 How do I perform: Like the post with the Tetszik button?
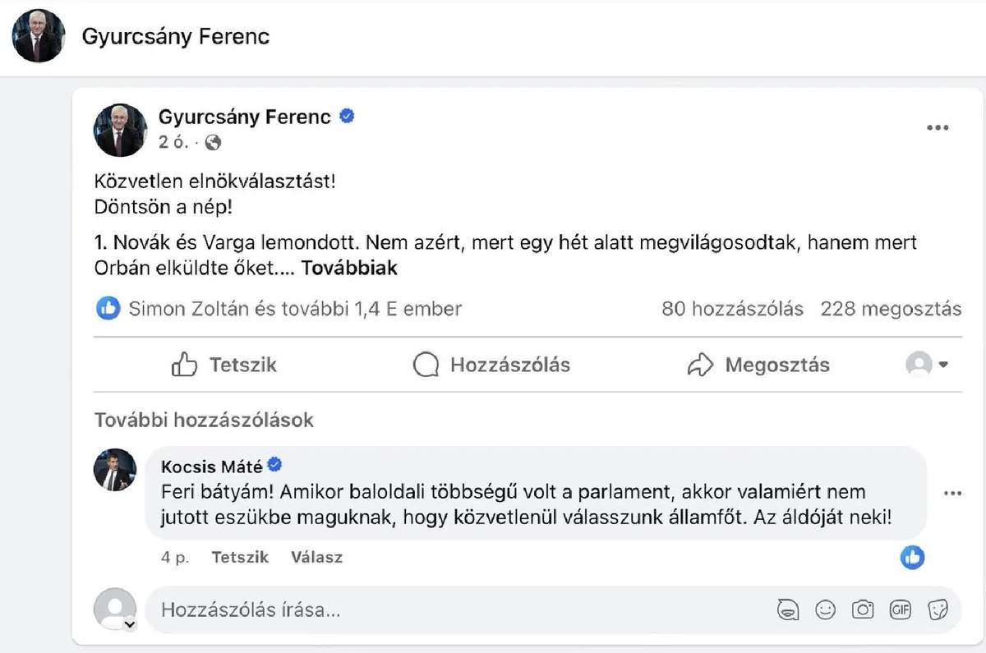point(224,365)
